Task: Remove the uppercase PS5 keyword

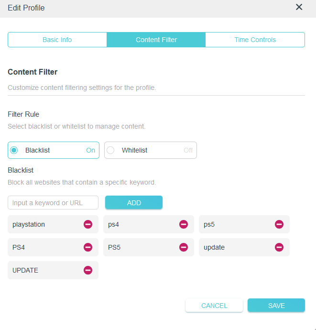Action: coord(184,247)
